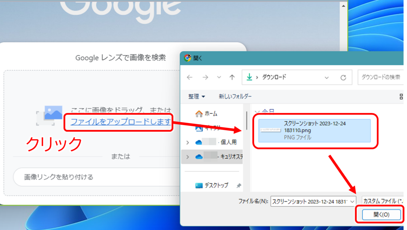
Task: Open デスクトップ in navigation pane
Action: tap(216, 185)
